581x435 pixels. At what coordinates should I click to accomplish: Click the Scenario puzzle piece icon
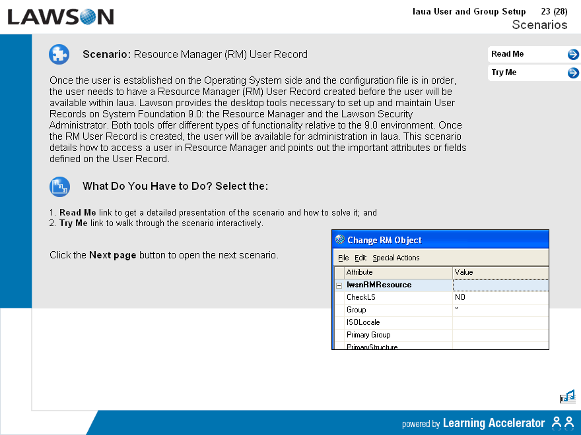click(x=59, y=54)
